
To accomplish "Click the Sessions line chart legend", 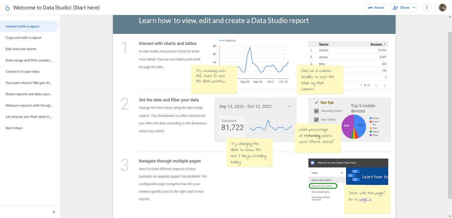I will click(228, 40).
